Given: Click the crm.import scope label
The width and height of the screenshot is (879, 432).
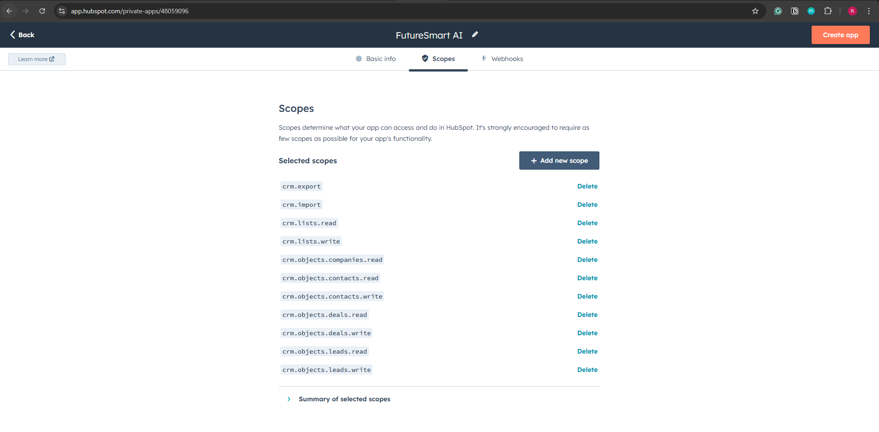Looking at the screenshot, I should point(302,205).
